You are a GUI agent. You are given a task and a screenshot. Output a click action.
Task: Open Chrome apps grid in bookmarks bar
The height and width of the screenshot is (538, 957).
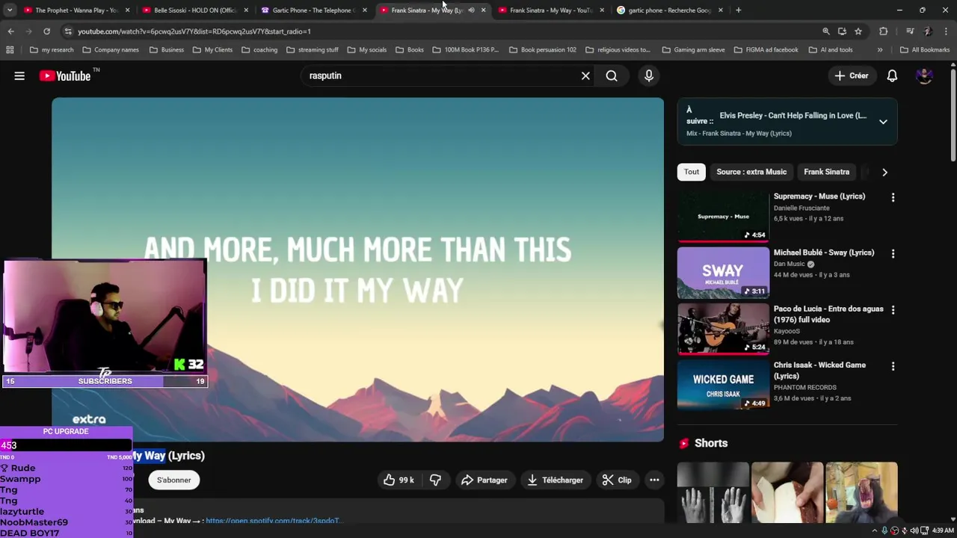click(x=10, y=50)
